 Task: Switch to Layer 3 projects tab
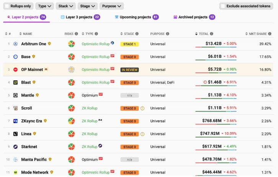(80, 17)
